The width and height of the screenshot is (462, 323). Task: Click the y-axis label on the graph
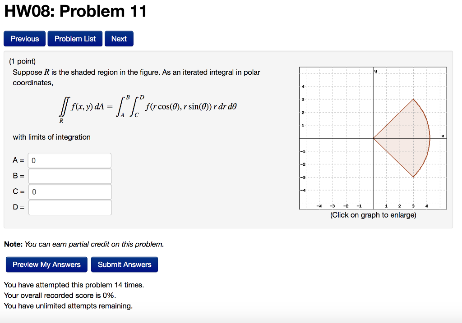click(x=375, y=70)
